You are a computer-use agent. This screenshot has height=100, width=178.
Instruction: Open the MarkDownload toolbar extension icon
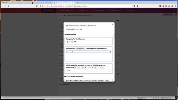(166, 6)
